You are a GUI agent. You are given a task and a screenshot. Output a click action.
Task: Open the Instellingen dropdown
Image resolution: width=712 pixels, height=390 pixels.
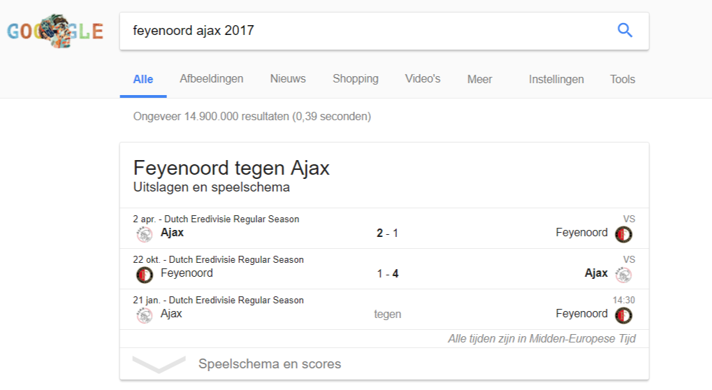pyautogui.click(x=556, y=80)
